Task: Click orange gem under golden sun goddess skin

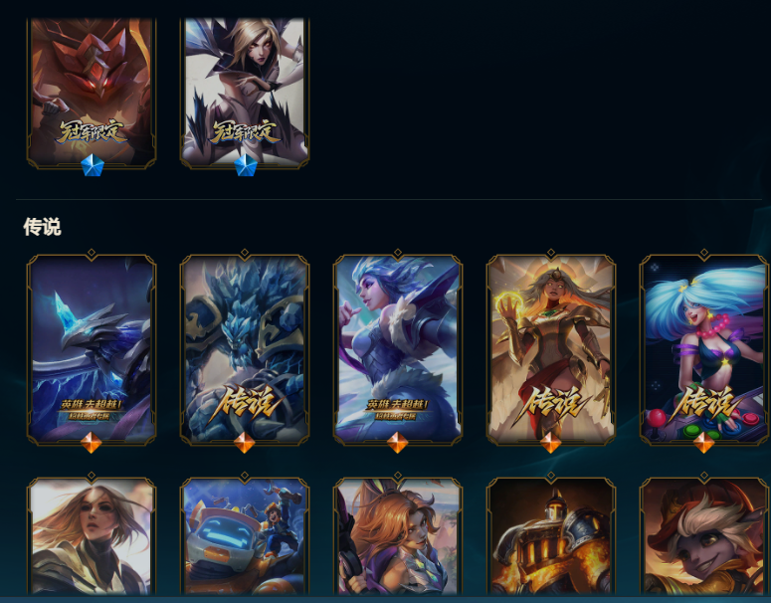Action: point(551,442)
